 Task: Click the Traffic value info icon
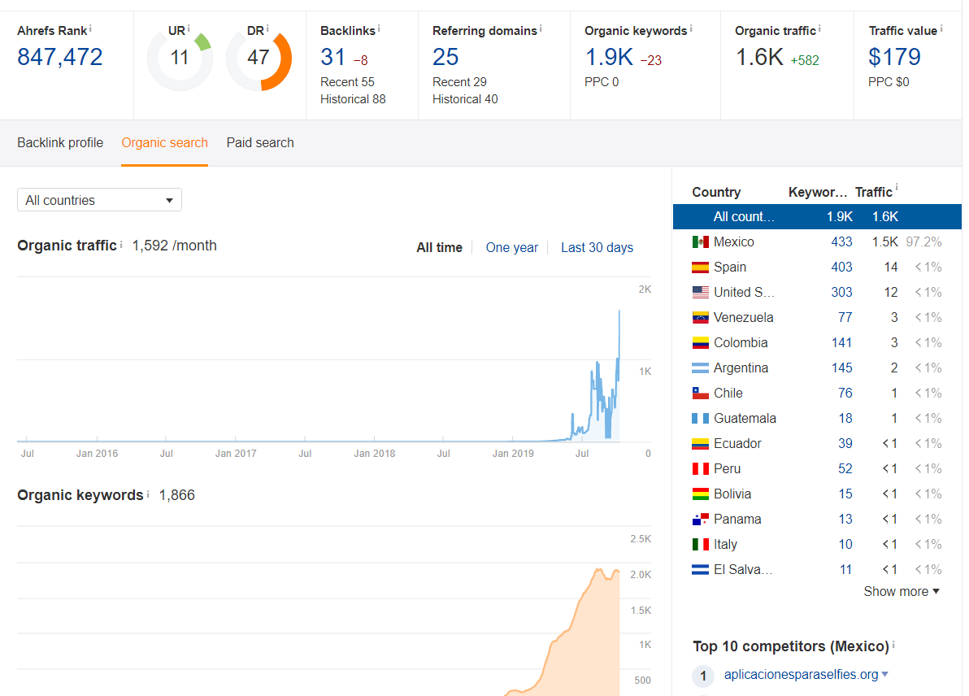coord(941,28)
